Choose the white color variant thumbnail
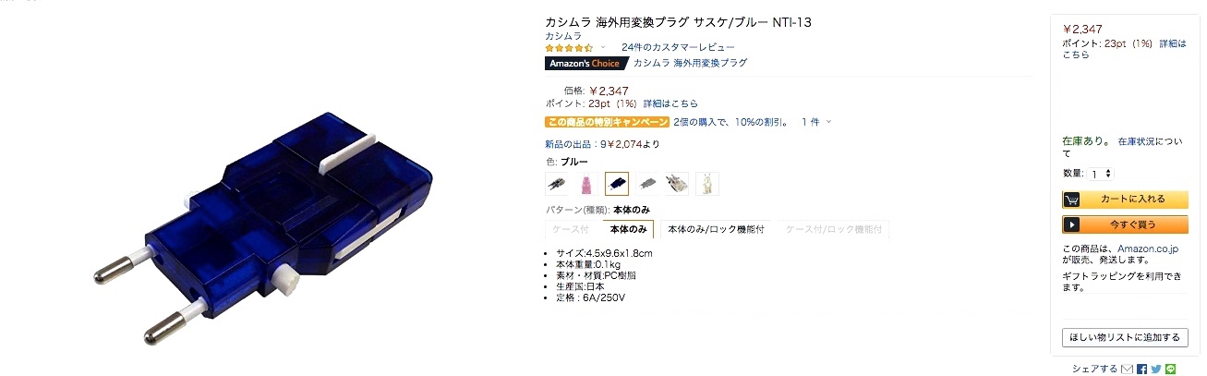1207x376 pixels. pos(707,184)
